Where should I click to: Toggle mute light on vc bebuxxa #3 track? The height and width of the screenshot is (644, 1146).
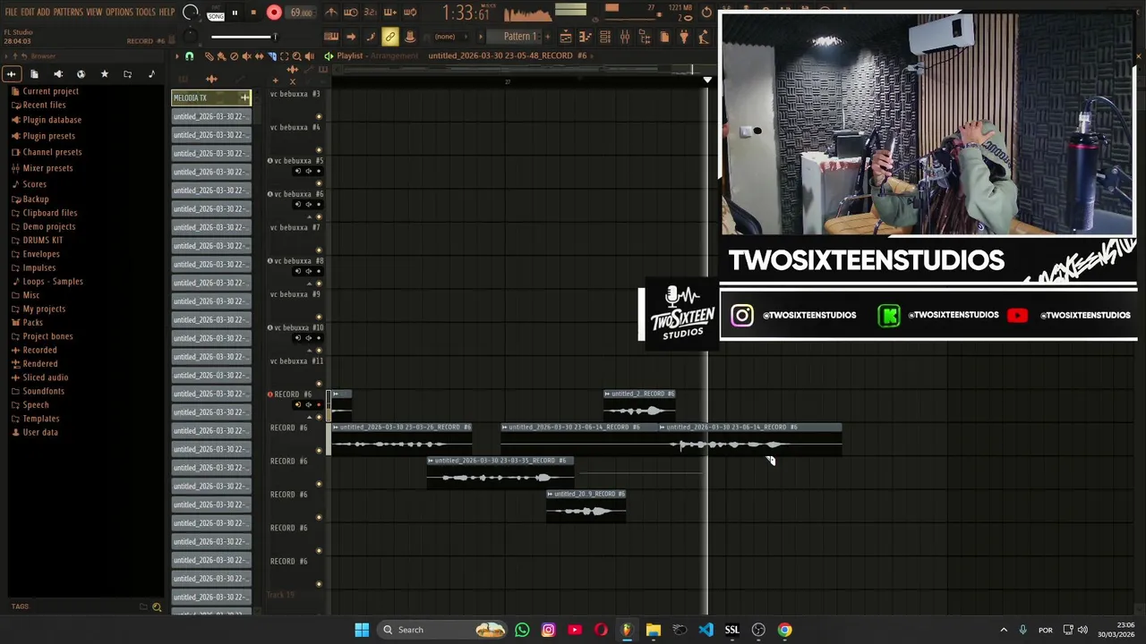click(x=319, y=117)
